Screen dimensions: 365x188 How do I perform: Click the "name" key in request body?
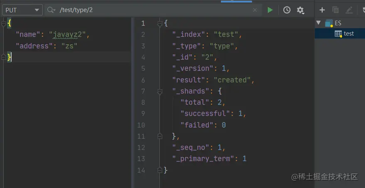[28, 35]
